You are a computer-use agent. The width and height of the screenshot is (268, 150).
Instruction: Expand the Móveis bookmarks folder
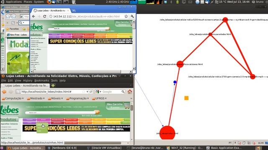[x=56, y=98]
